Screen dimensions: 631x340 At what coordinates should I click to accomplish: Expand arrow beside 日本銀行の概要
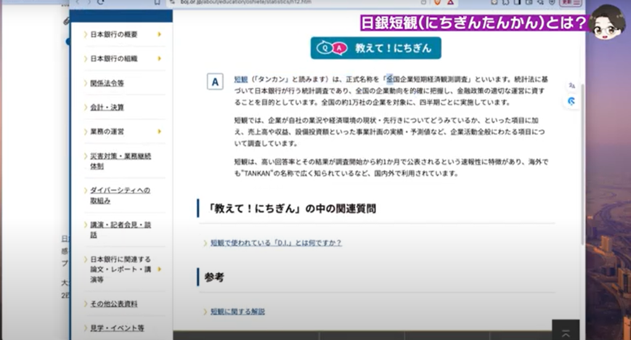pyautogui.click(x=160, y=34)
